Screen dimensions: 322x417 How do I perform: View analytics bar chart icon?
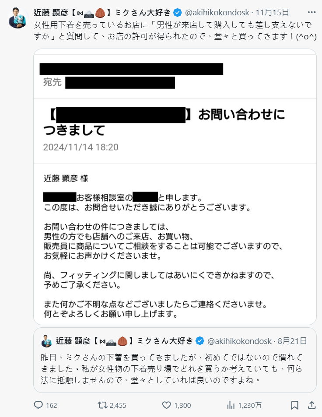(231, 405)
